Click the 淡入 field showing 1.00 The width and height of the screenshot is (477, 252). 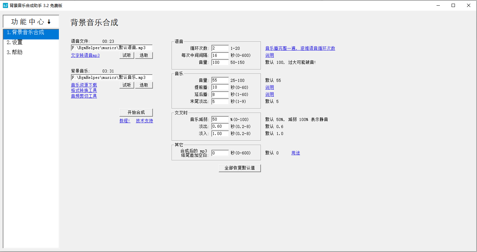tap(220, 134)
